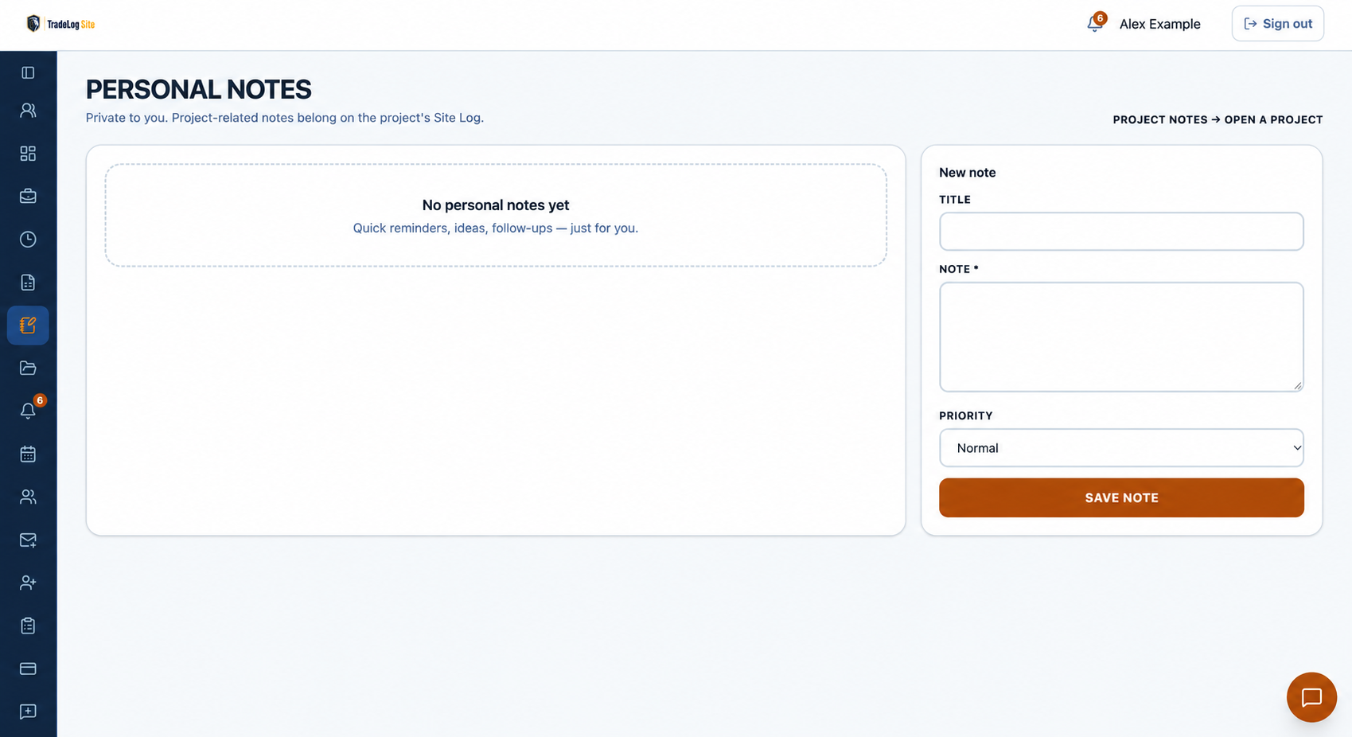This screenshot has height=737, width=1352.
Task: Open the clock time-tracking icon
Action: pyautogui.click(x=28, y=239)
